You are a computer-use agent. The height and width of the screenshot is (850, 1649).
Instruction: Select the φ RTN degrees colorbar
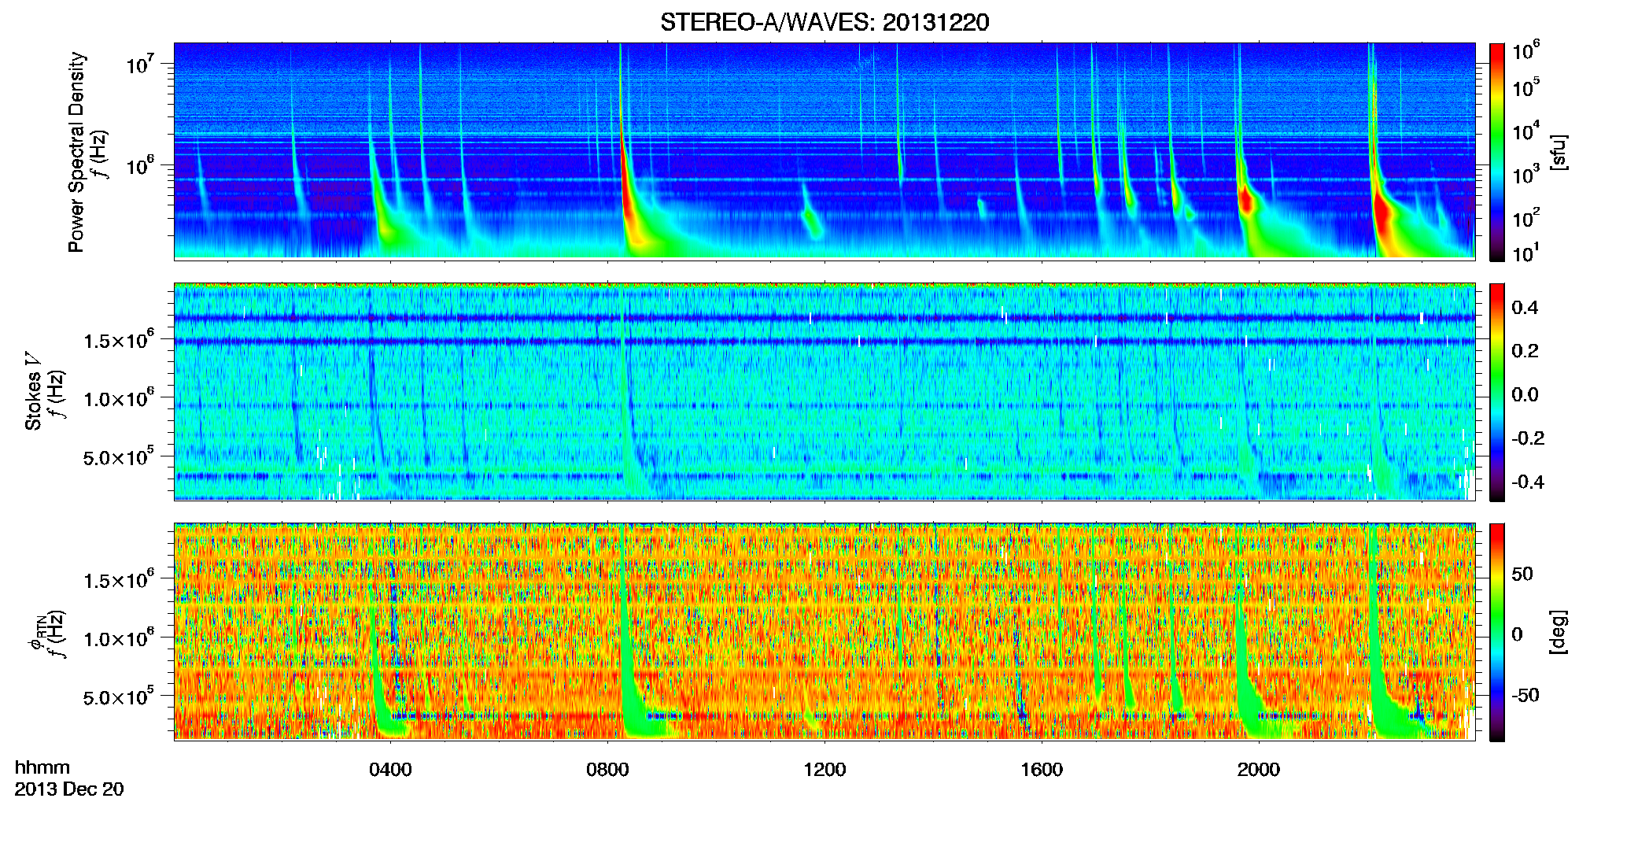pos(1496,632)
